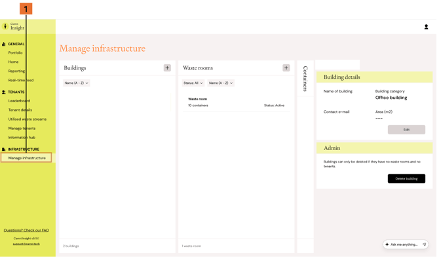
Task: Click the send icon in Ask me anything
Action: [424, 245]
